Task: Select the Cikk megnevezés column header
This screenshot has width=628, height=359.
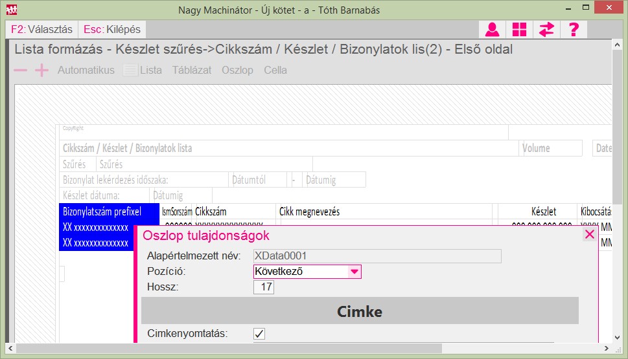Action: [384, 212]
